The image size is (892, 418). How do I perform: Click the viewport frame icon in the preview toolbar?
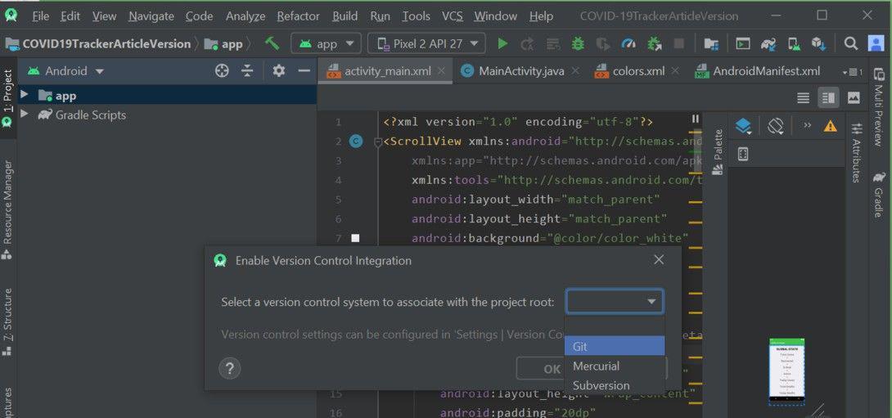[743, 154]
